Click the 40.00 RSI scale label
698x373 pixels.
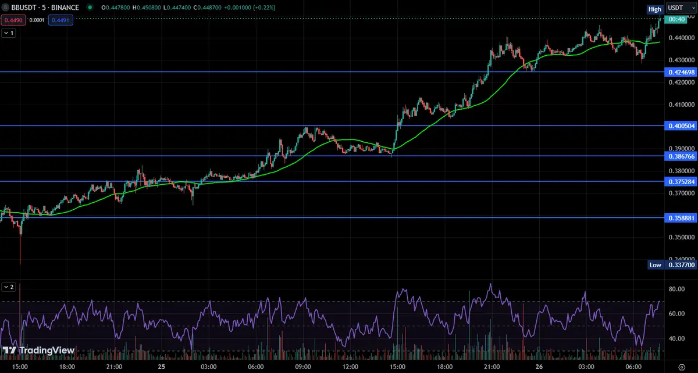click(x=676, y=339)
